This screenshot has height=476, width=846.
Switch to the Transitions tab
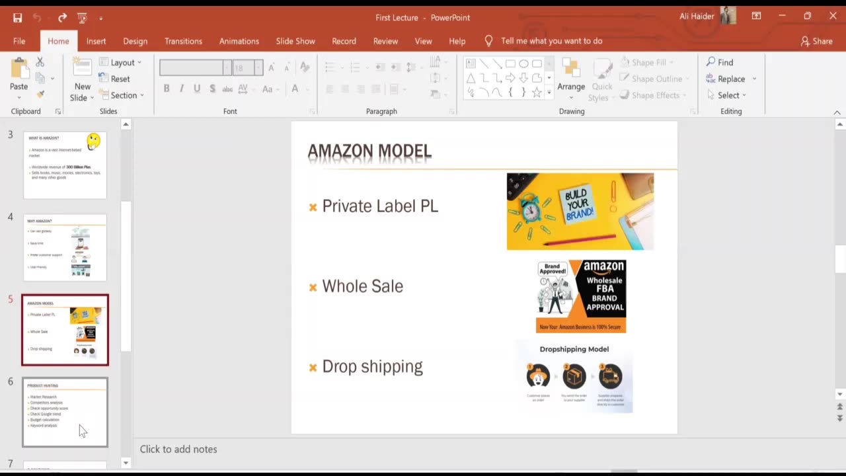click(183, 41)
